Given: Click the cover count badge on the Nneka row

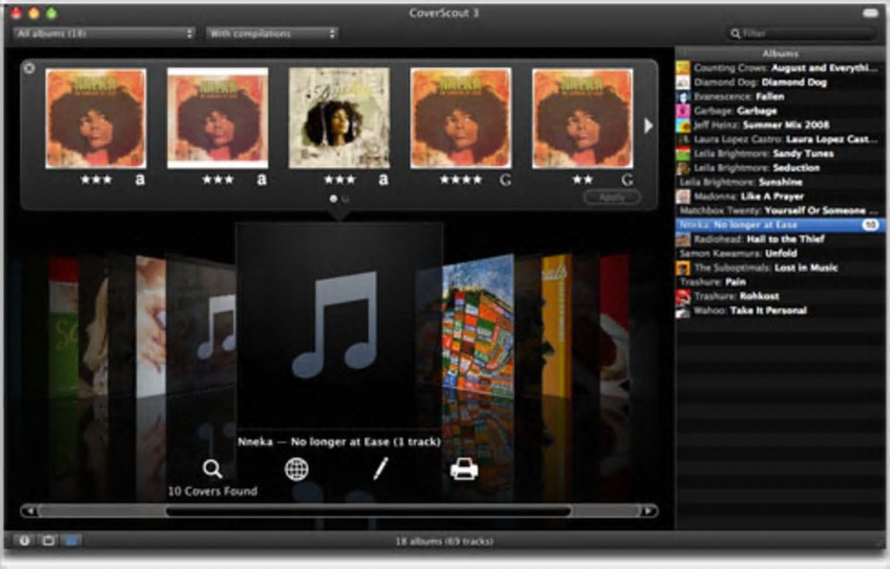Looking at the screenshot, I should pyautogui.click(x=870, y=225).
